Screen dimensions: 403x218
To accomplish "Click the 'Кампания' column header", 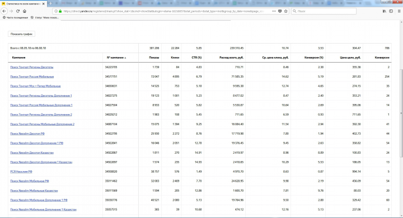I will pyautogui.click(x=19, y=58).
